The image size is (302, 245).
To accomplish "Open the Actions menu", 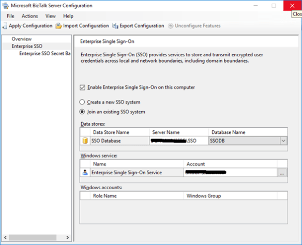I will (29, 16).
